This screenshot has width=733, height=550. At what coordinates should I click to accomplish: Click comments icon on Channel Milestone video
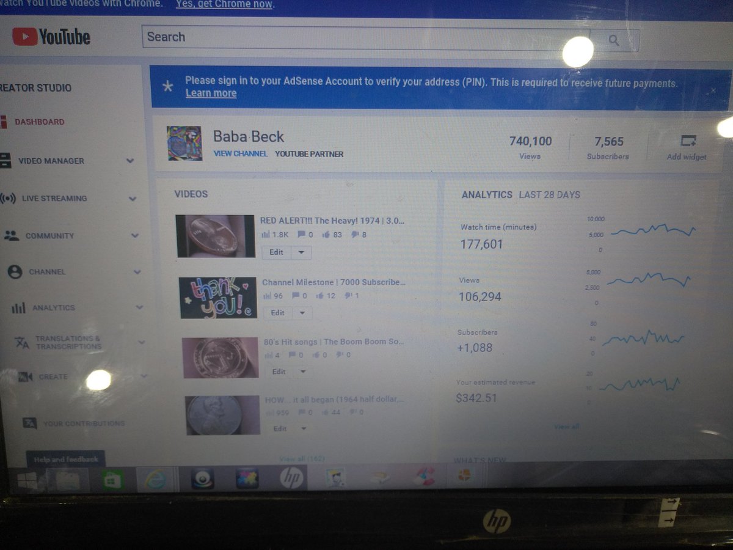click(296, 296)
